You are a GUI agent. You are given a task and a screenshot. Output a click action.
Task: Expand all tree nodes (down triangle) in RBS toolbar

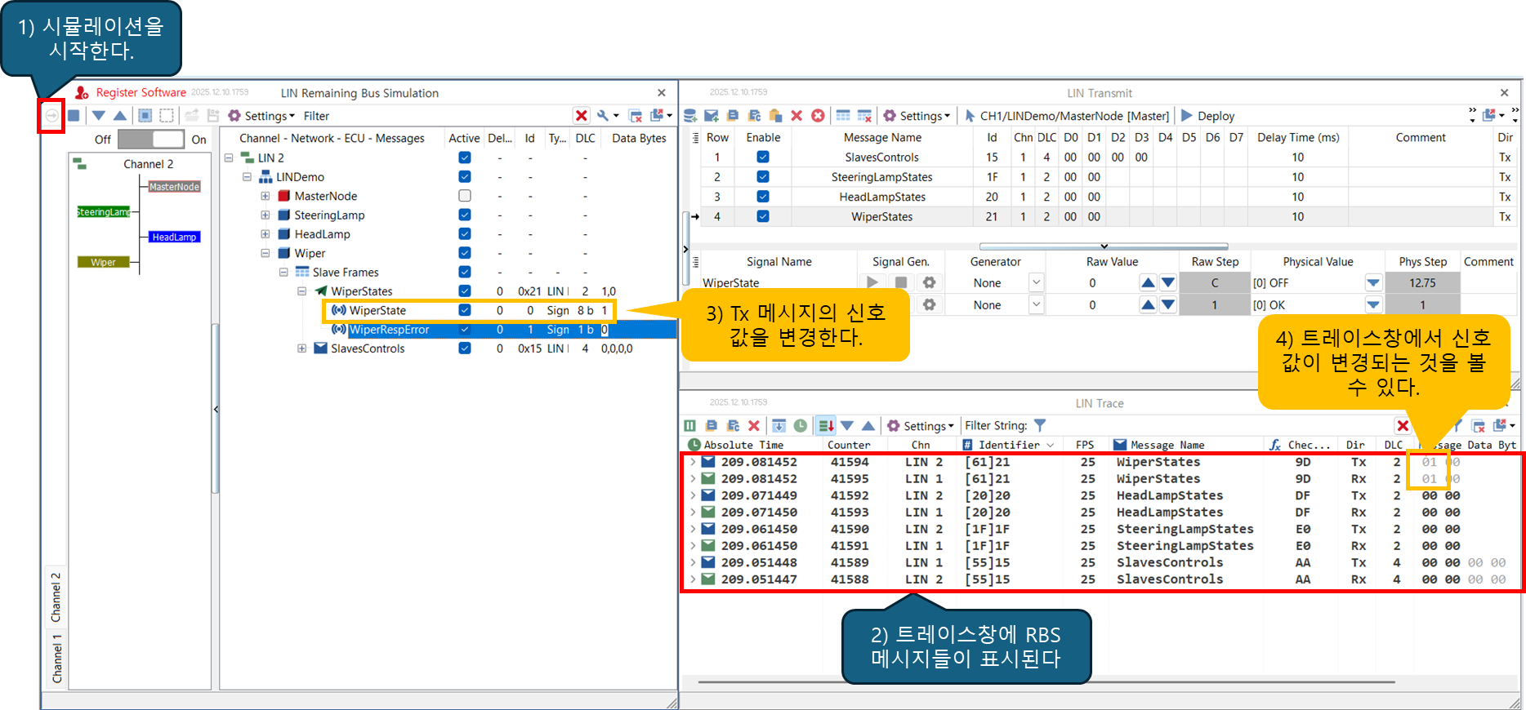coord(99,116)
